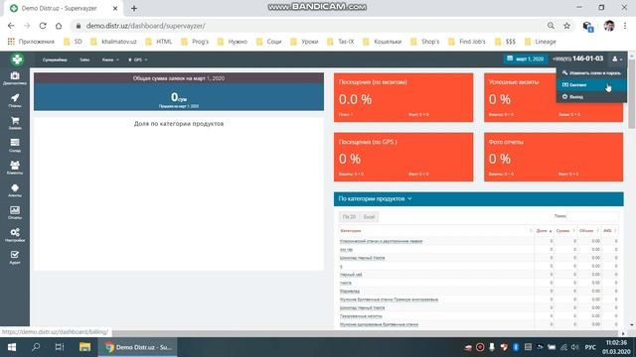The image size is (636, 357).
Task: Expand the Касса dropdown menu
Action: click(110, 59)
